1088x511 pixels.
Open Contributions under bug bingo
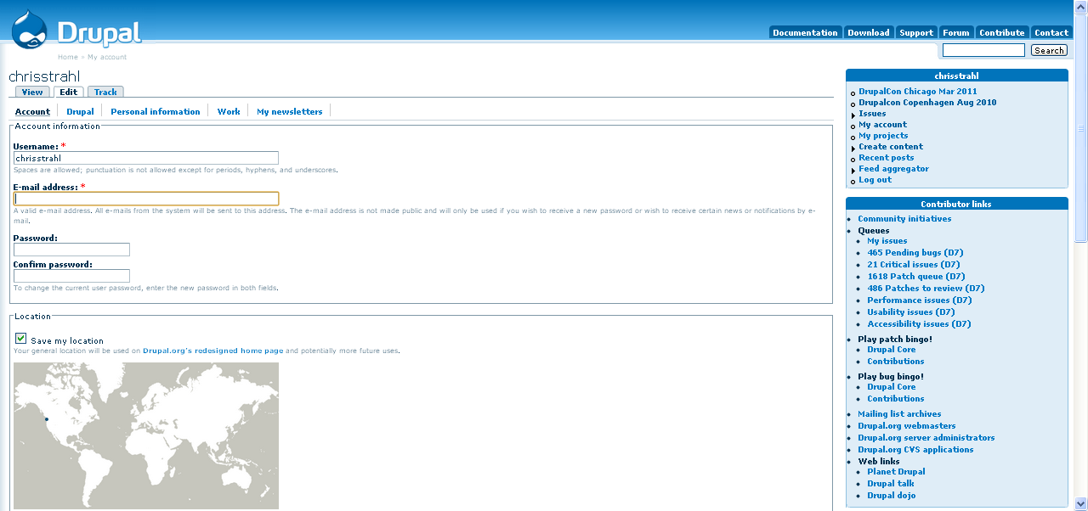tap(896, 399)
